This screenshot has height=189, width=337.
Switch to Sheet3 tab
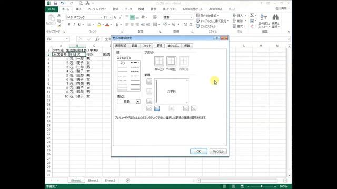pyautogui.click(x=110, y=181)
